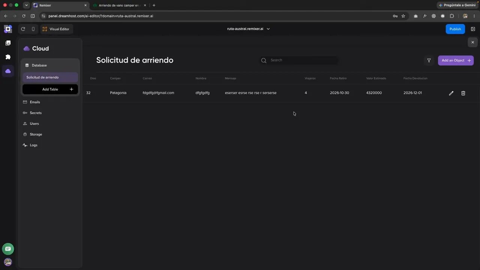Open the puzzle-piece plugins icon in left rail
The width and height of the screenshot is (480, 270).
tap(8, 57)
